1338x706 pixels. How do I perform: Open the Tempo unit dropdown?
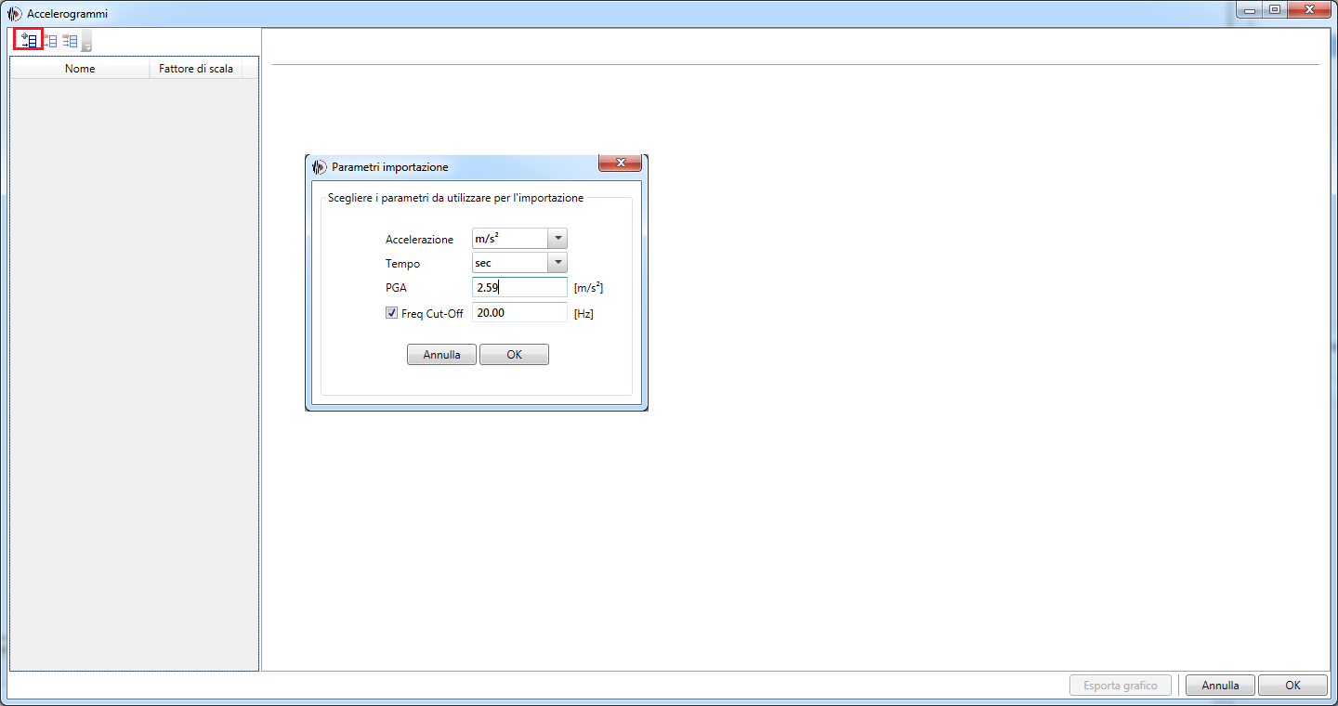tap(557, 263)
